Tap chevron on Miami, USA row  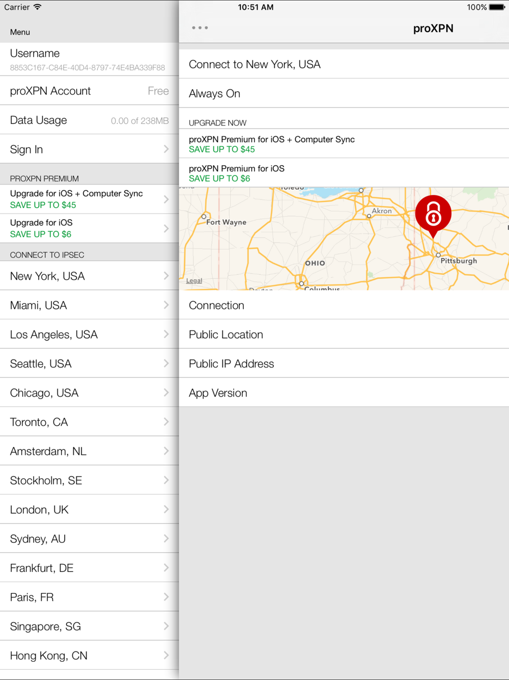coord(166,305)
